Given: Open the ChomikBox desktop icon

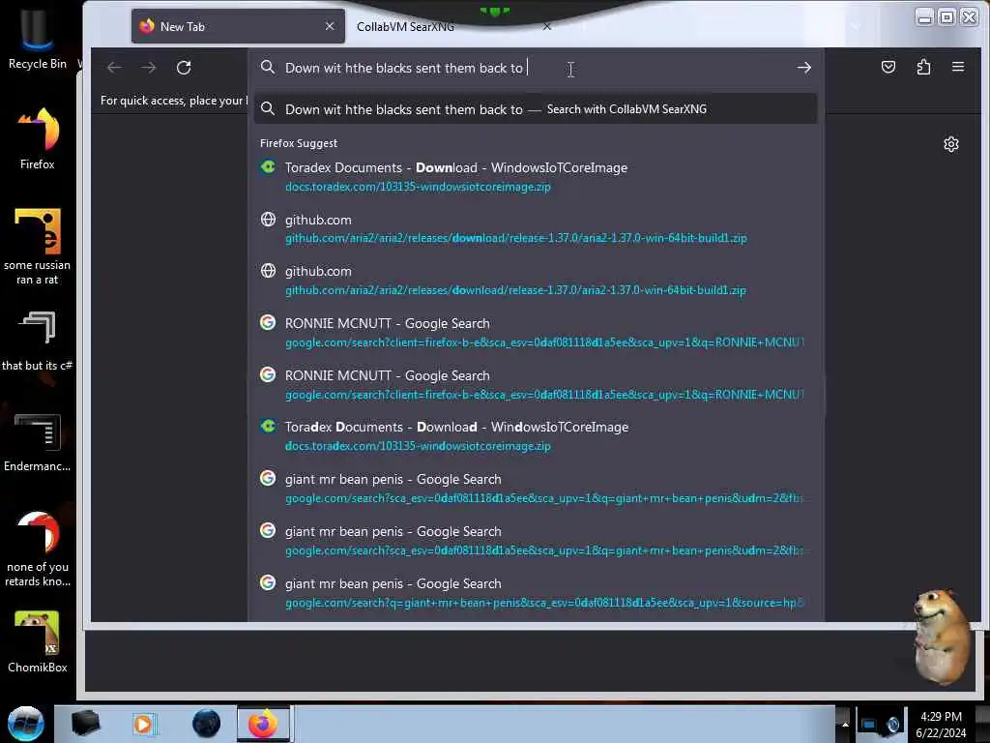Looking at the screenshot, I should click(38, 642).
